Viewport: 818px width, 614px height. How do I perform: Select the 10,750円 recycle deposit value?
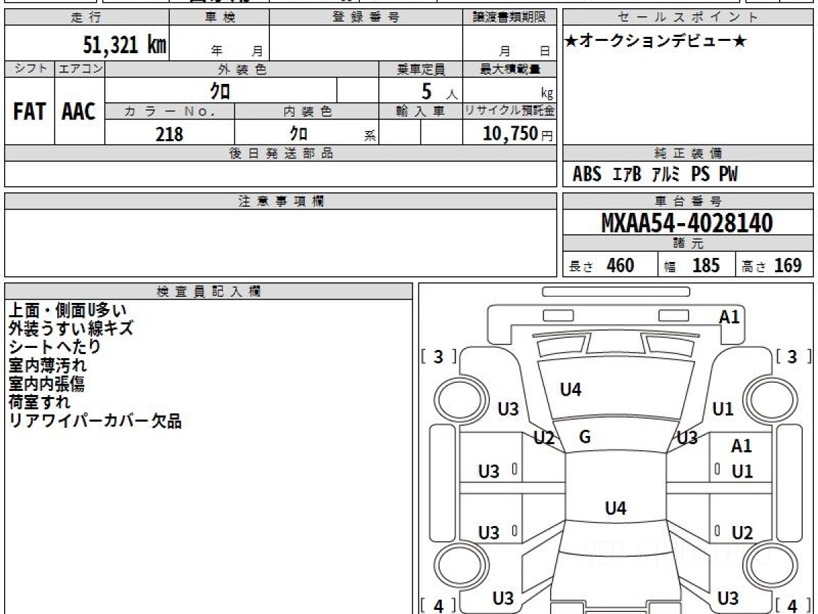(x=518, y=134)
